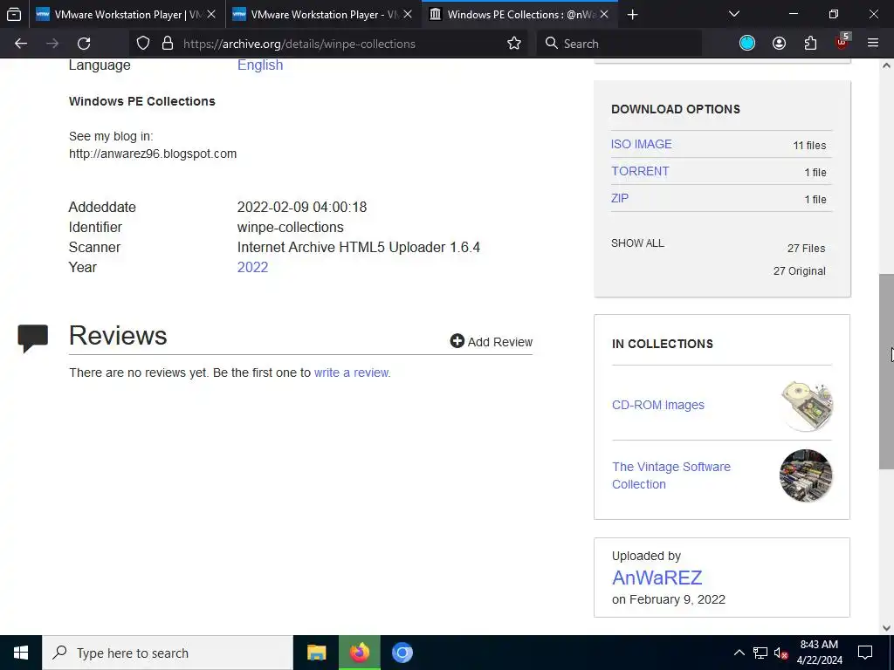Open the Windows Start menu
Image resolution: width=894 pixels, height=670 pixels.
21,653
